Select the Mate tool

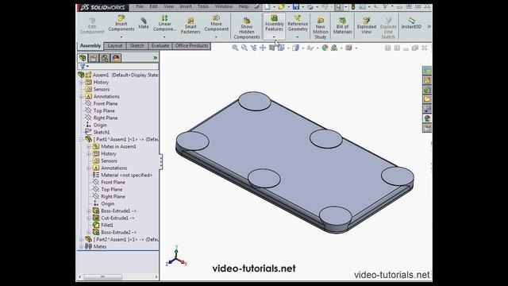[144, 23]
